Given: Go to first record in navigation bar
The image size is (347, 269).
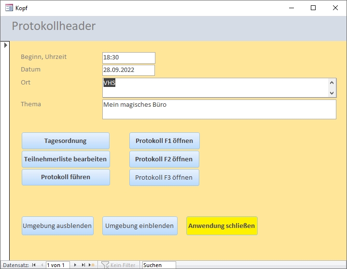Looking at the screenshot, I should [34, 265].
